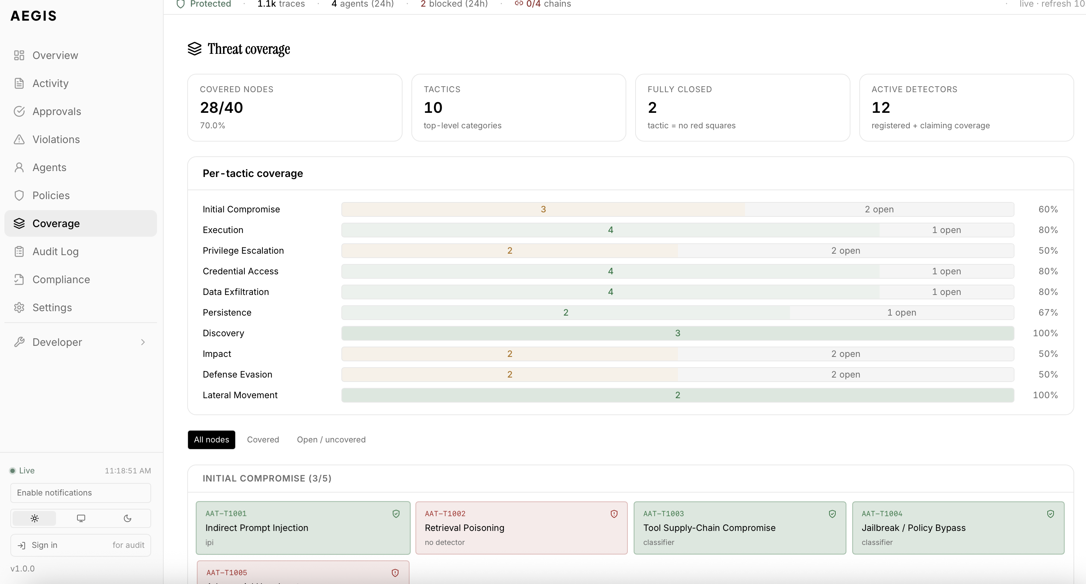Click the Persistence 67% value
The width and height of the screenshot is (1086, 584).
click(x=1048, y=312)
